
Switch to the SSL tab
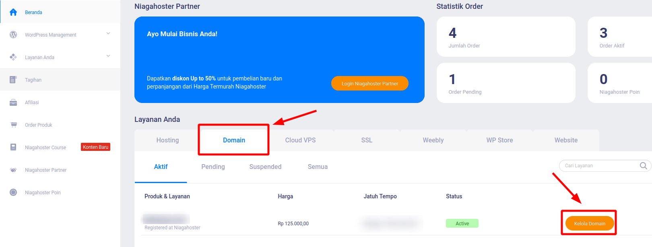(367, 140)
